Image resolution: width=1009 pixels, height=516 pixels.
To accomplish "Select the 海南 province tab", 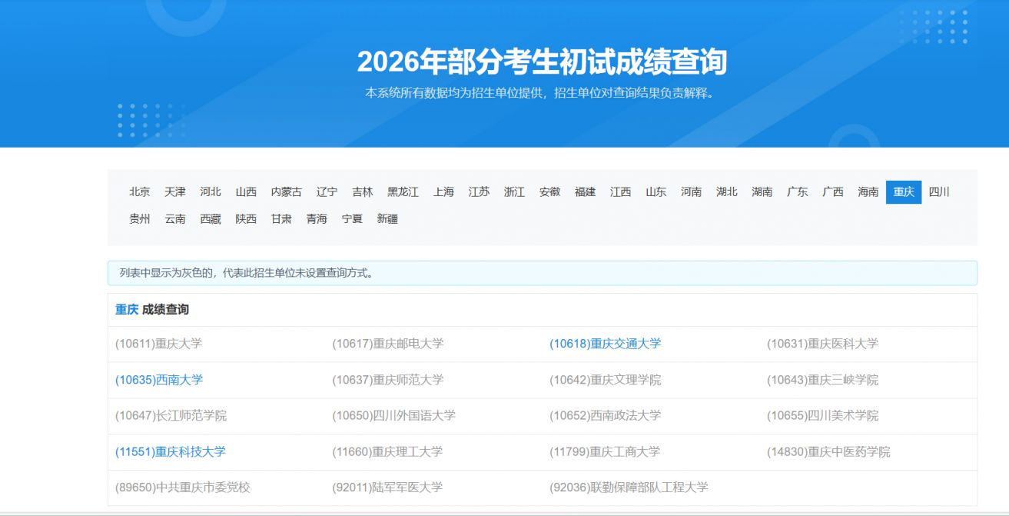I will (868, 192).
